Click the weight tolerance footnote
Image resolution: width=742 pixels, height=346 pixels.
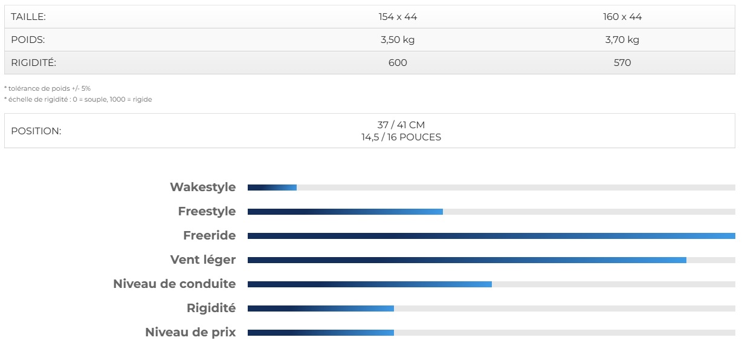[x=47, y=88]
